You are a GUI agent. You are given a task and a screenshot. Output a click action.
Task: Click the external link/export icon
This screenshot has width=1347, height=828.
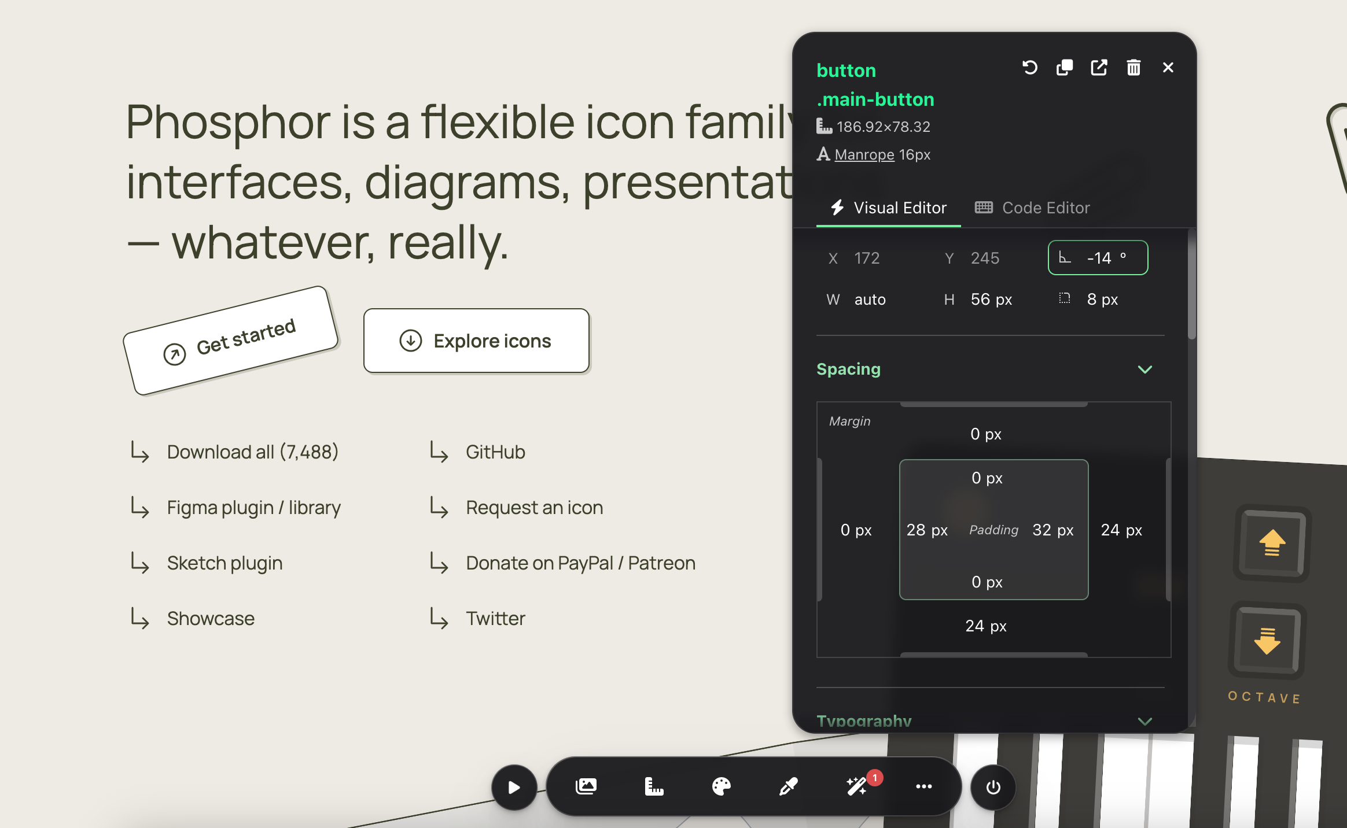click(1099, 68)
